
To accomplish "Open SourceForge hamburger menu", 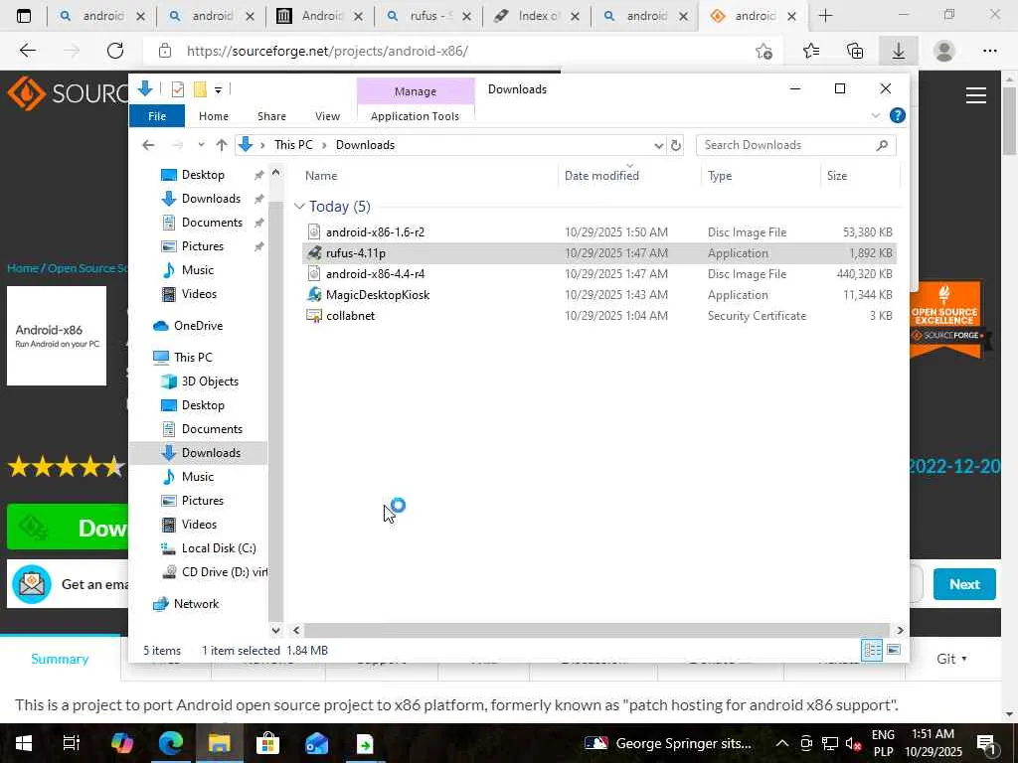I will click(x=976, y=95).
